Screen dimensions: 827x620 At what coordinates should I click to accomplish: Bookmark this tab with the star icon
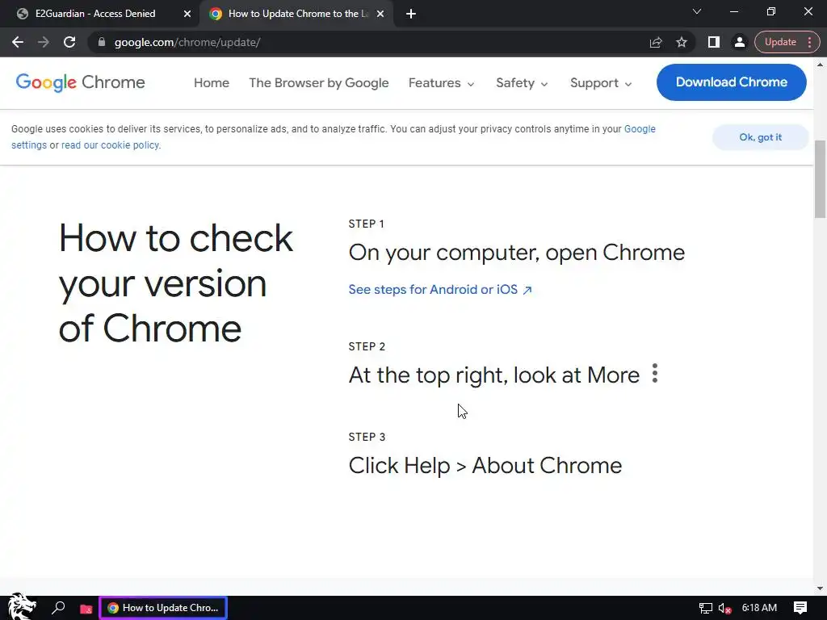click(682, 42)
